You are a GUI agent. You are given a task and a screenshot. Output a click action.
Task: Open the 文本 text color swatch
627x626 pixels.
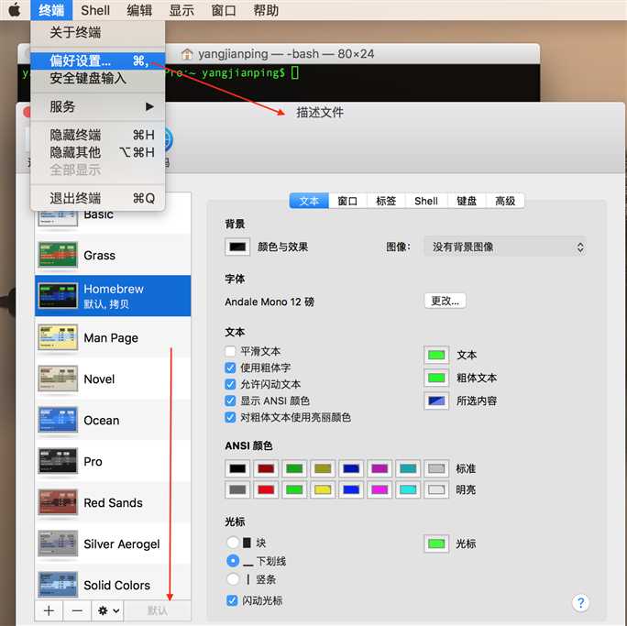tap(436, 355)
